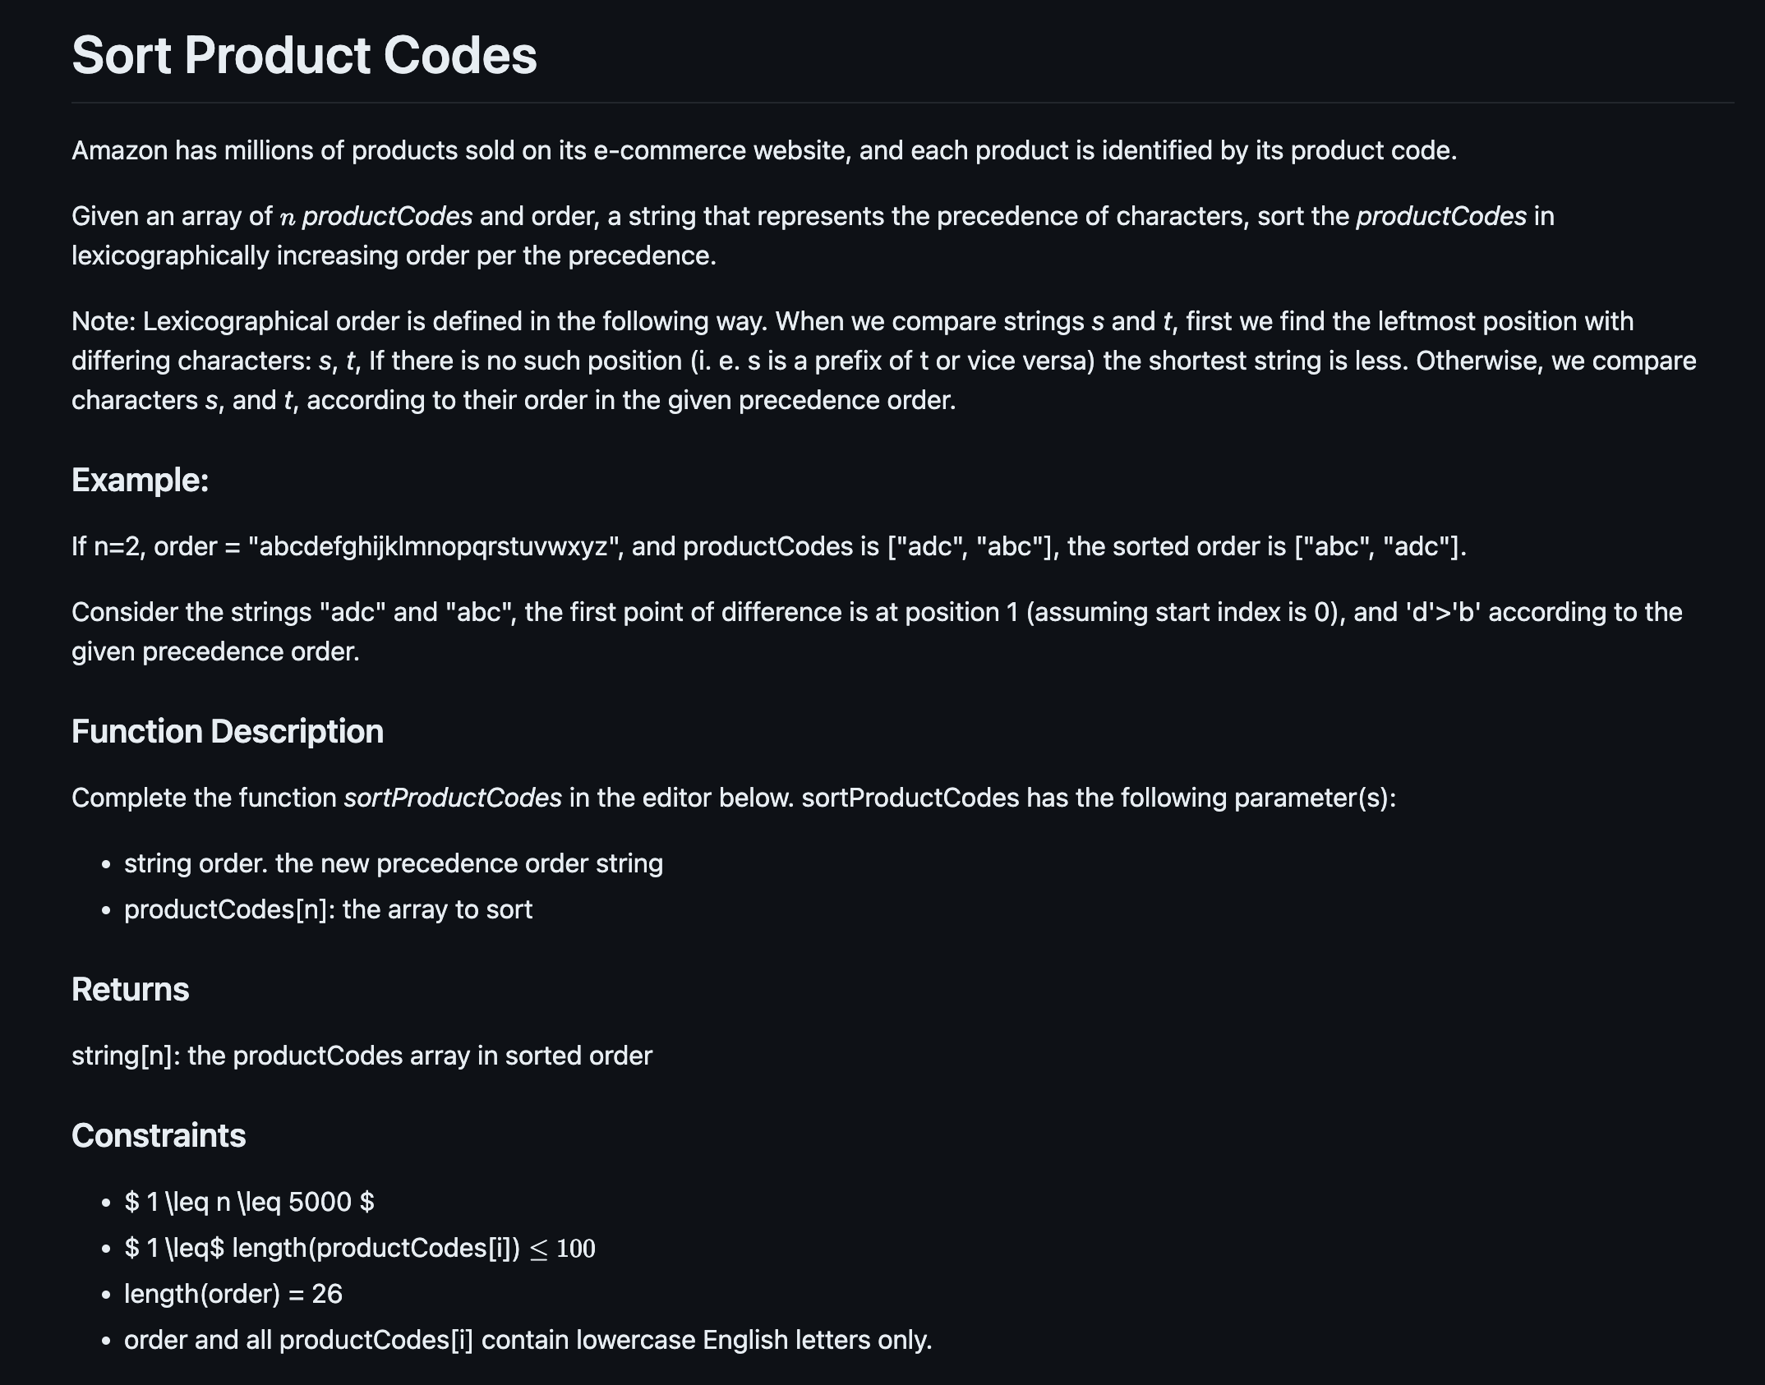Select the "Constraints" section heading
Image resolution: width=1765 pixels, height=1385 pixels.
(x=159, y=1135)
